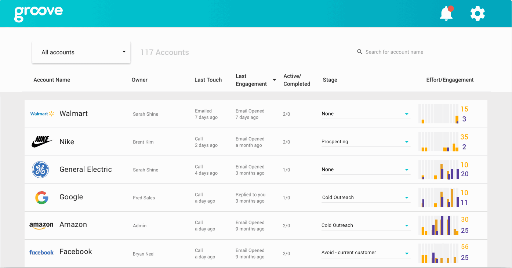This screenshot has width=512, height=268.
Task: Click the General Electric logo
Action: coord(40,170)
